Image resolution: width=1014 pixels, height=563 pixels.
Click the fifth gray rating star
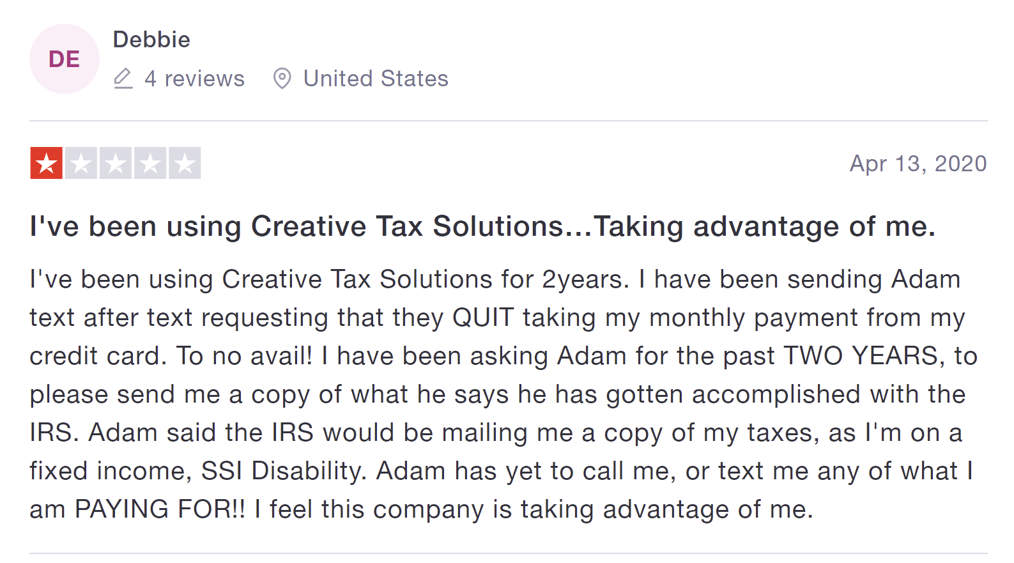[x=185, y=164]
